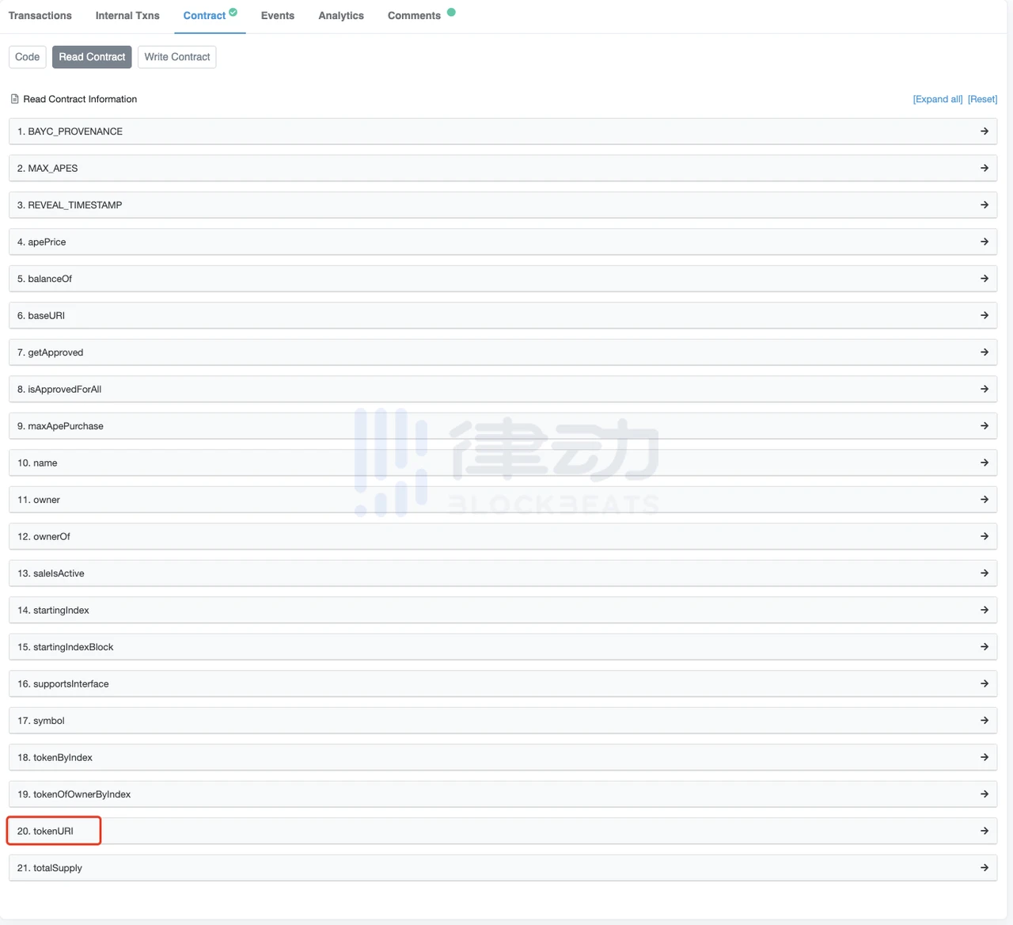Click the arrow icon on ownerOf row

[x=985, y=536]
